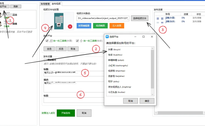This screenshot has width=205, height=126.
Task: Click the orange 注入封面 button
Action: coord(117,26)
